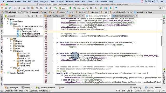The image size is (166, 93).
Task: Open the File menu
Action: tap(24, 2)
